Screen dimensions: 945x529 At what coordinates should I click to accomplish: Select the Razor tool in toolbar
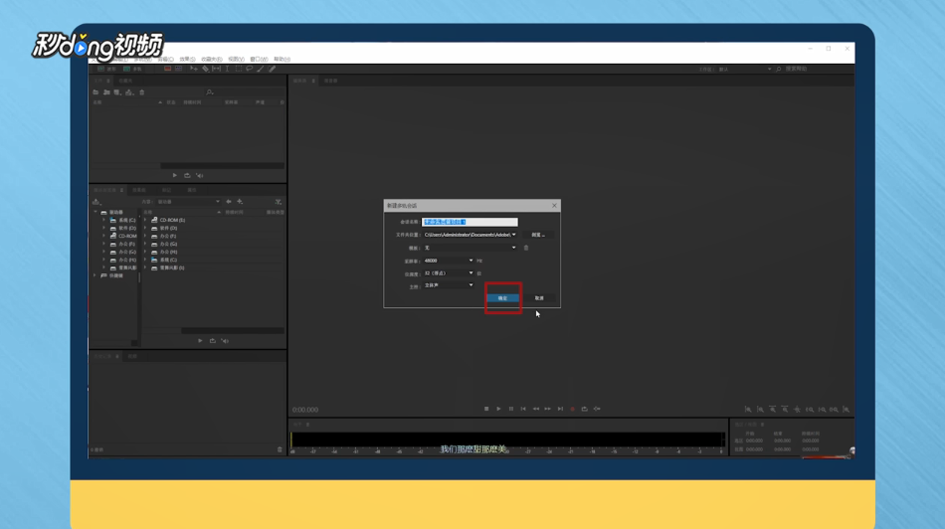tap(205, 70)
